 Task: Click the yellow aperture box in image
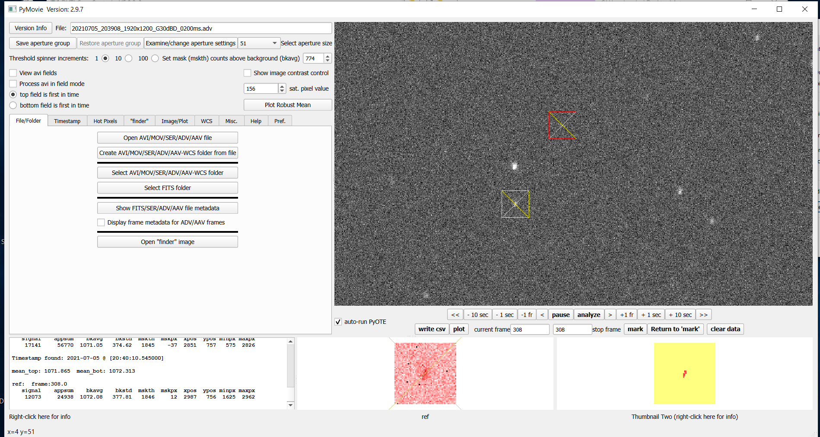click(515, 204)
